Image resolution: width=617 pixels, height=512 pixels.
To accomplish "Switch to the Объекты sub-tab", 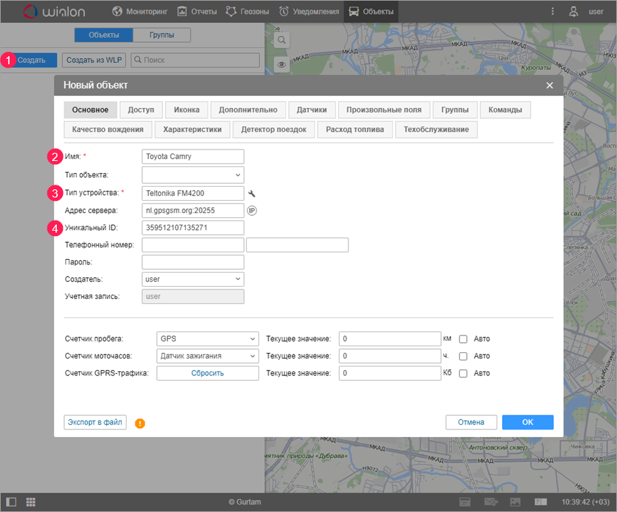I will click(x=104, y=35).
